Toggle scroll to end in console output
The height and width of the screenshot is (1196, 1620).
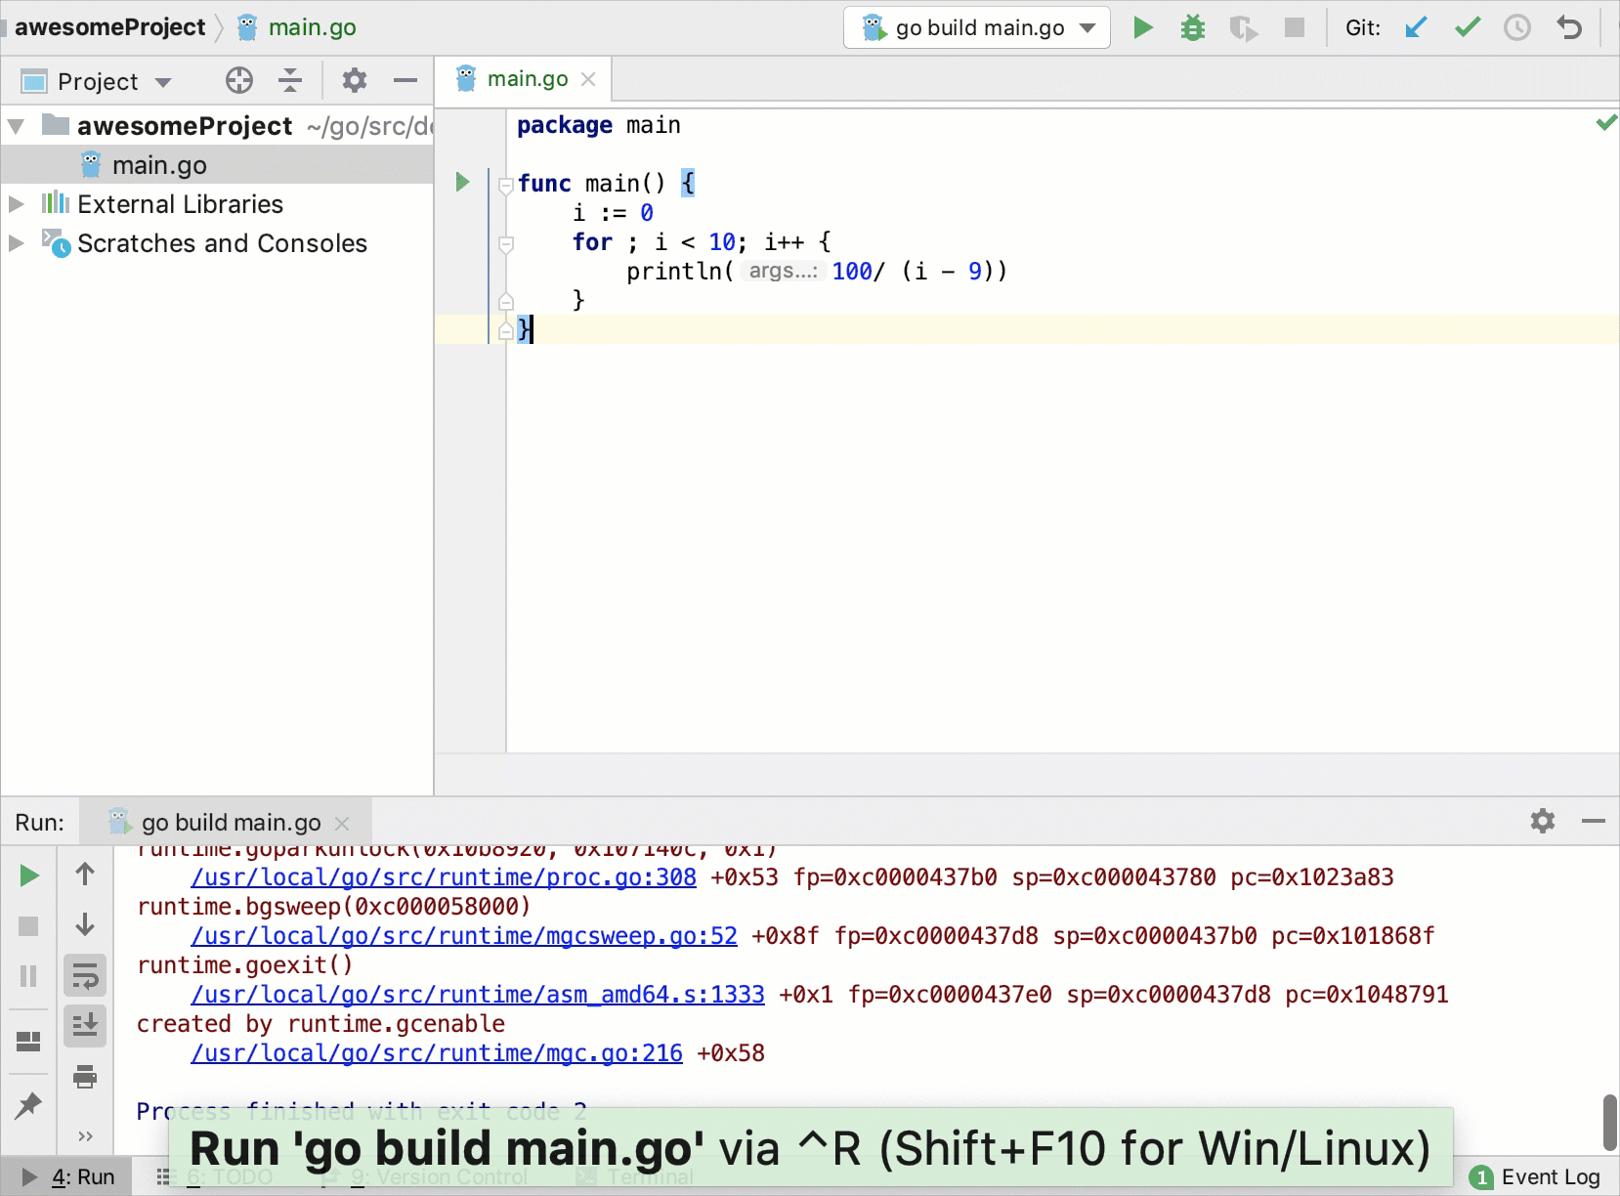coord(85,1026)
